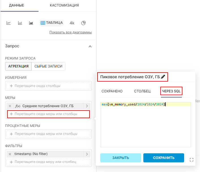Open the timestamp filter arrow
200x172 pixels.
click(x=87, y=154)
